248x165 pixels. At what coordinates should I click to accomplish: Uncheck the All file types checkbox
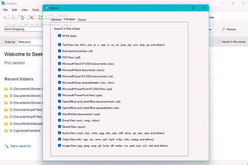click(x=60, y=35)
